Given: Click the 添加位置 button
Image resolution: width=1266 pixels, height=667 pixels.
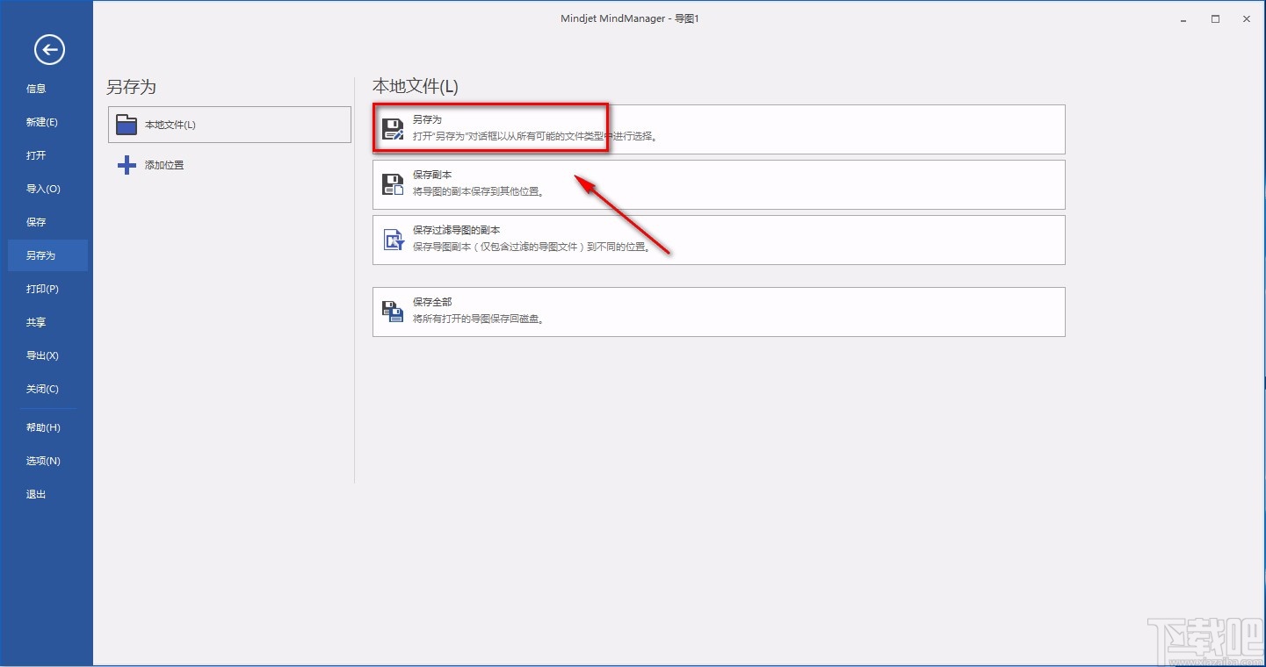Looking at the screenshot, I should click(229, 165).
